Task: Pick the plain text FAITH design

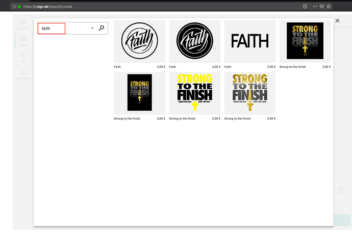Action: click(249, 42)
